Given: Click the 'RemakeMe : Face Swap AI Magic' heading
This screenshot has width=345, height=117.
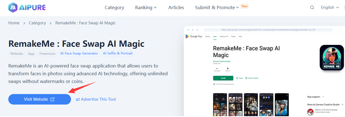Looking at the screenshot, I should click(x=77, y=44).
